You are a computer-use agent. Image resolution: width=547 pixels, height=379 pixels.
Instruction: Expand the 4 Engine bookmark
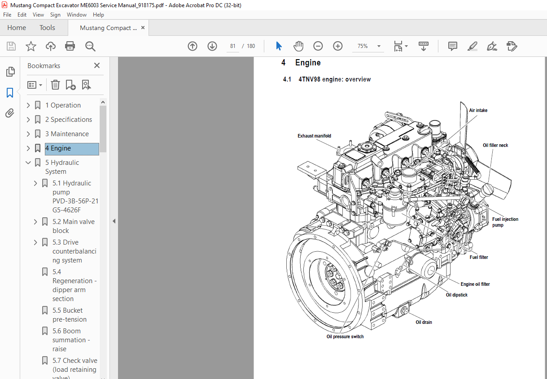pyautogui.click(x=28, y=148)
